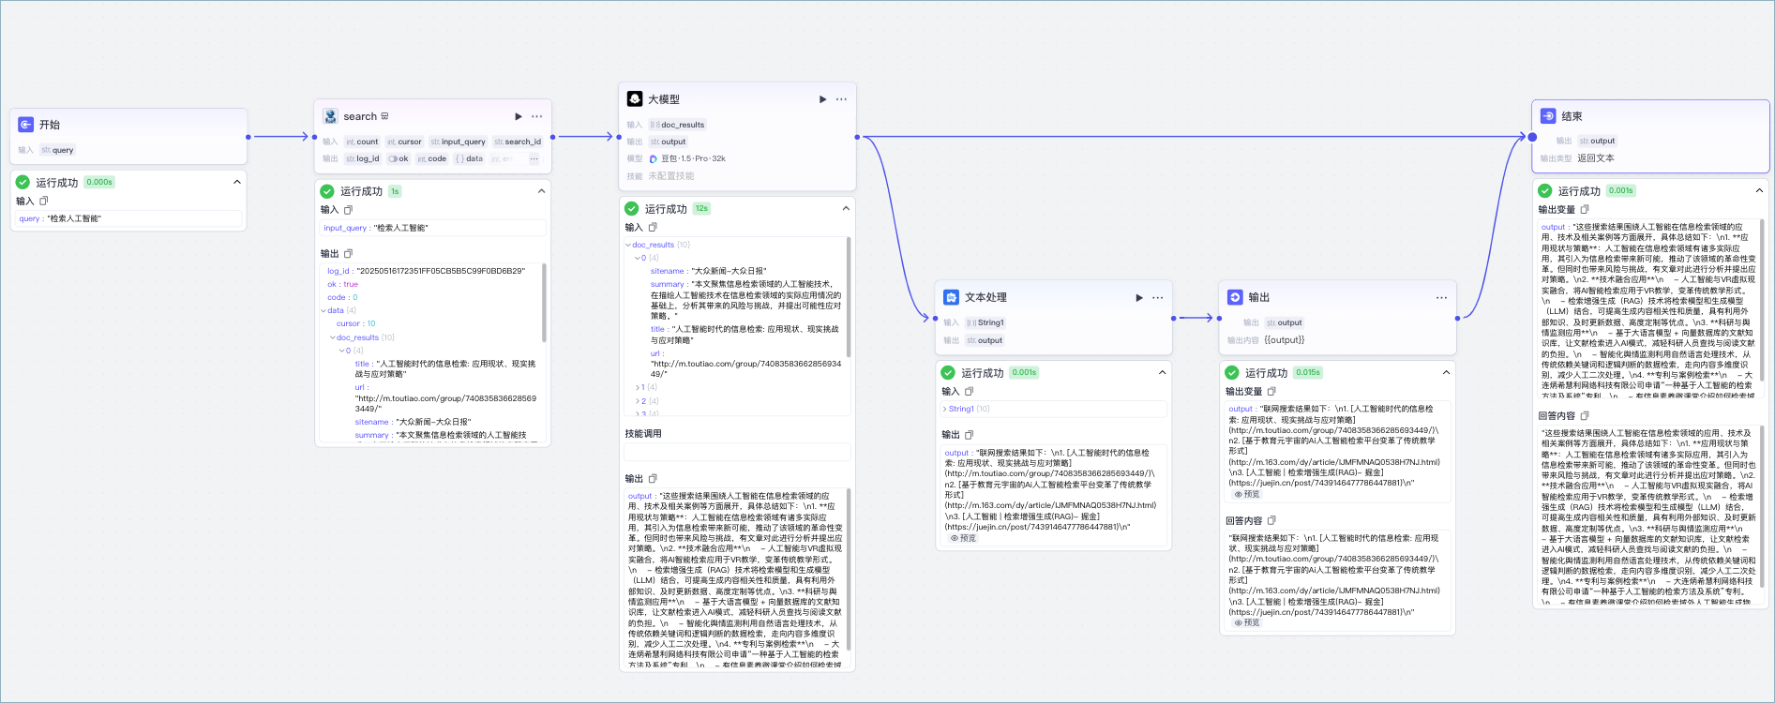Screen dimensions: 1775x703
Task: Copy the 结束 node 输出变量 result
Action: point(1585,209)
